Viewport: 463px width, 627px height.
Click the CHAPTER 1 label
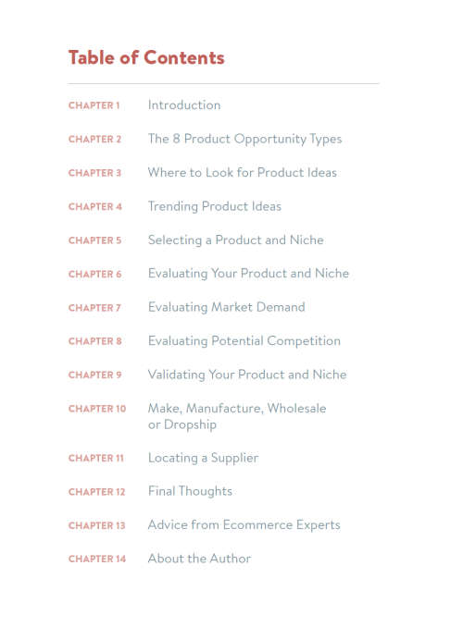pyautogui.click(x=94, y=105)
